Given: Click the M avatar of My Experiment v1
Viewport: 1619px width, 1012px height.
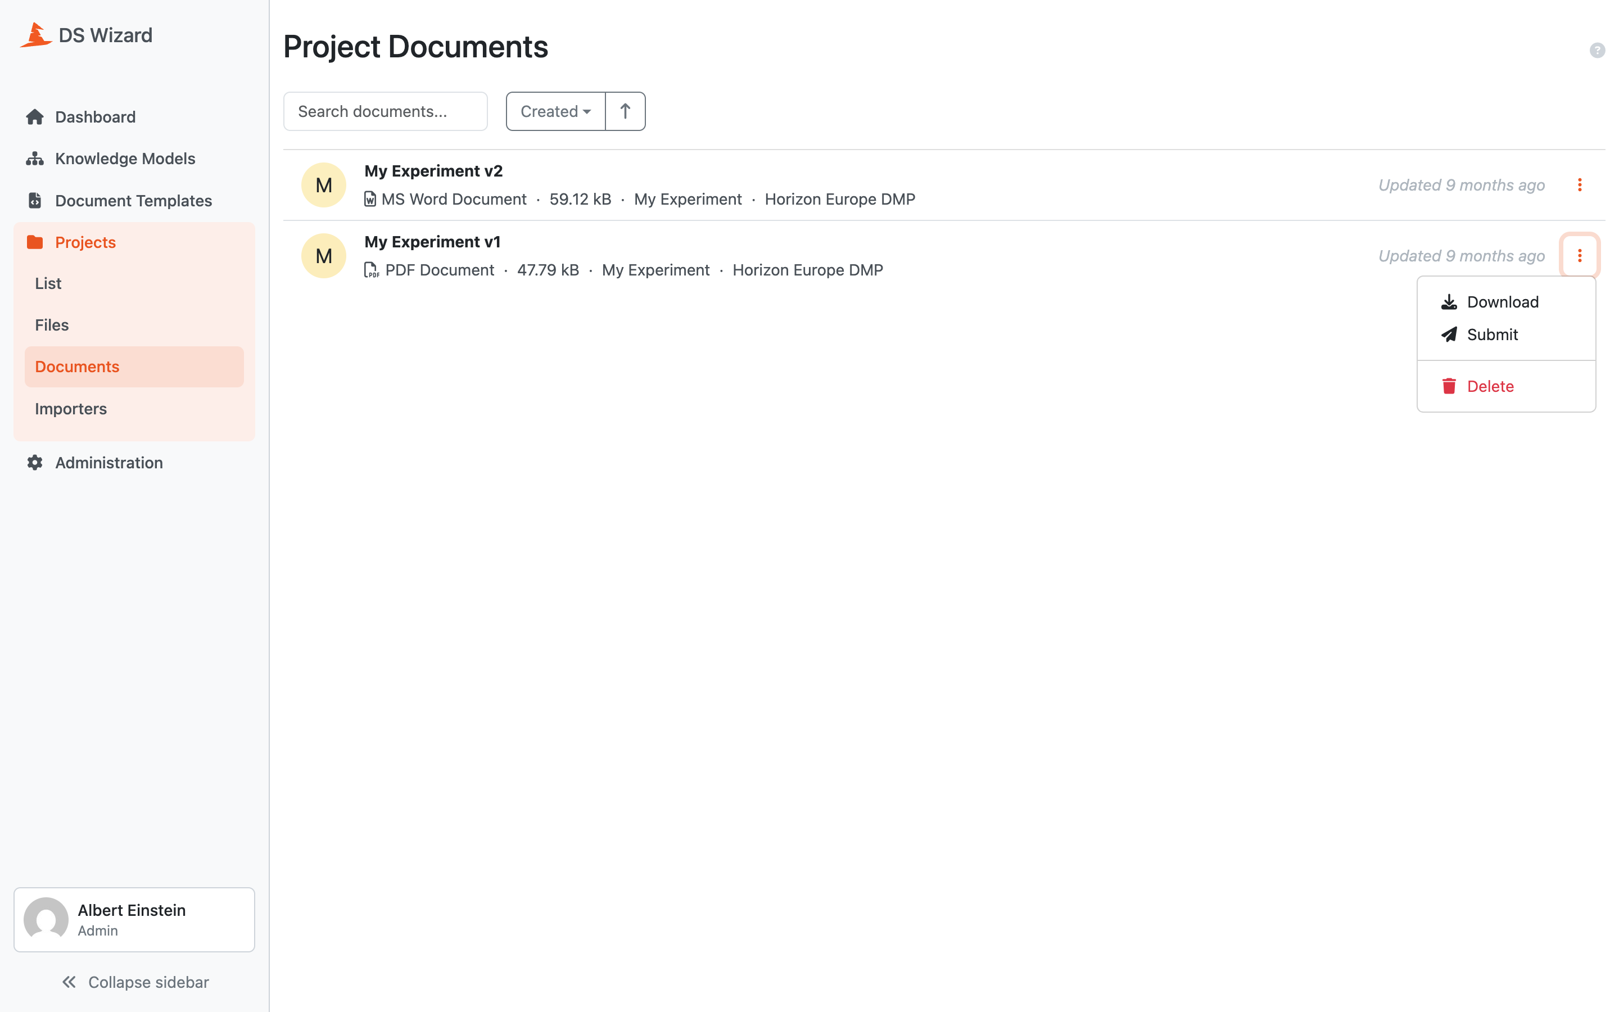Looking at the screenshot, I should (x=324, y=256).
